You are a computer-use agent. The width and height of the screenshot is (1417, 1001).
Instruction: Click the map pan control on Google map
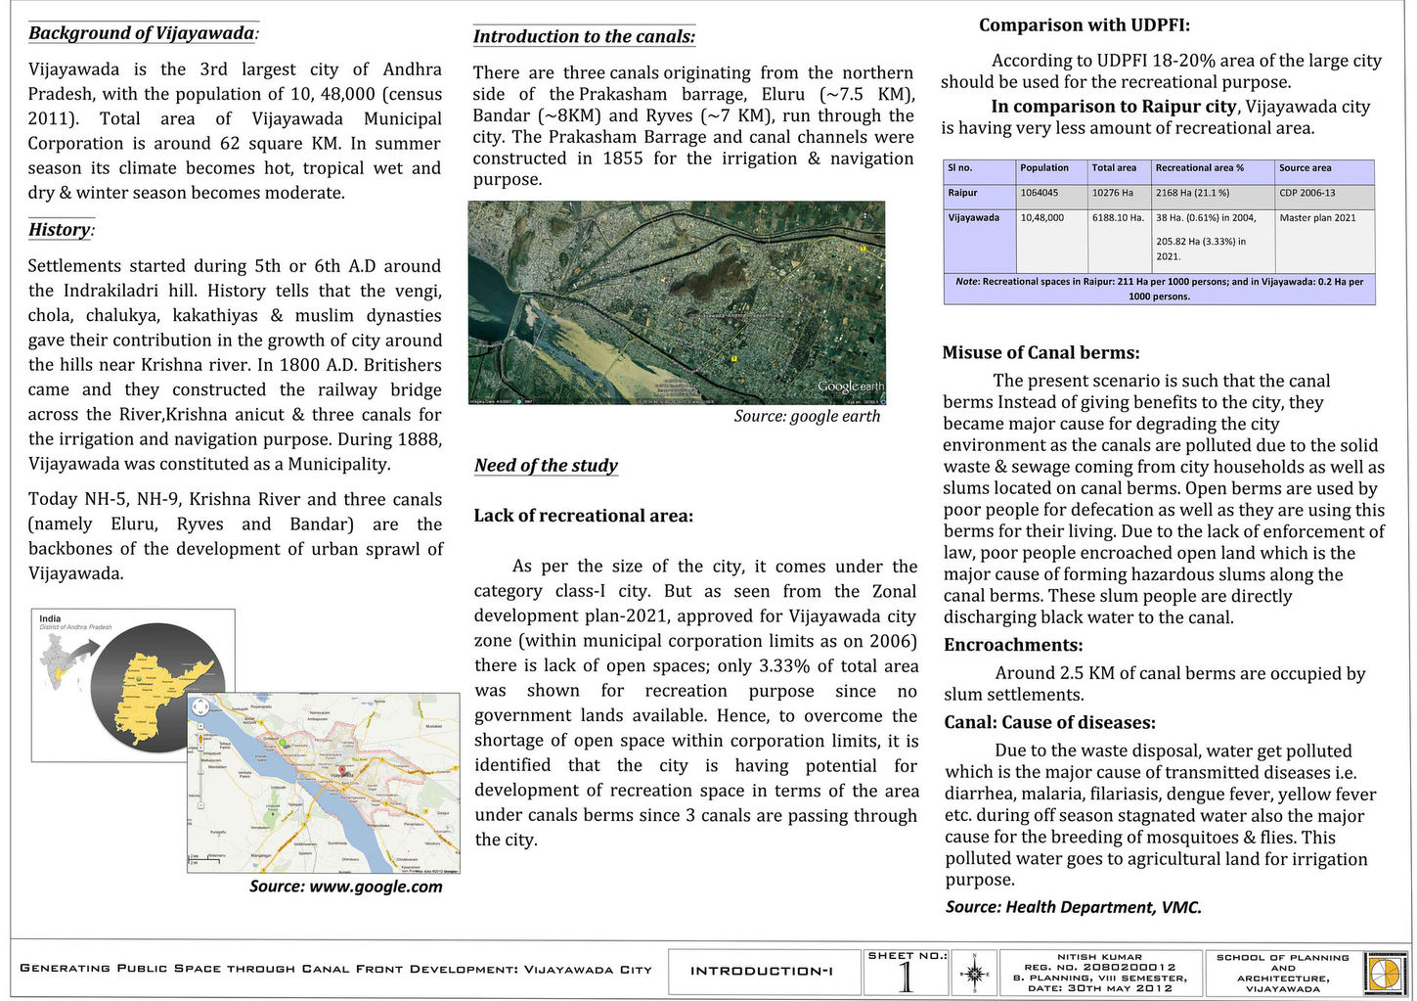pos(200,706)
